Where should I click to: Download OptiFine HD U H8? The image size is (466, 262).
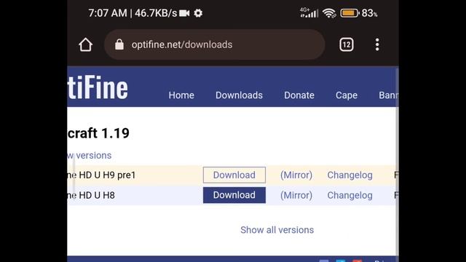234,195
